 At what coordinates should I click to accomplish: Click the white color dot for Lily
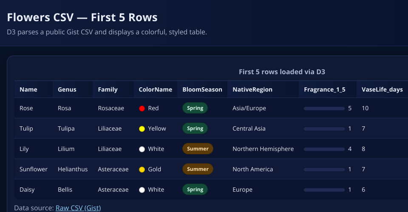tap(142, 149)
